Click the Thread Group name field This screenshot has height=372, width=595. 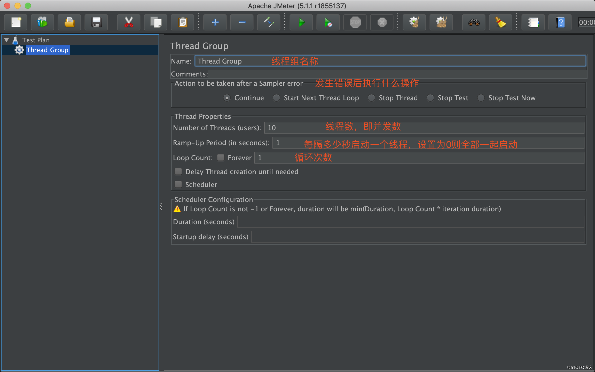(x=390, y=61)
